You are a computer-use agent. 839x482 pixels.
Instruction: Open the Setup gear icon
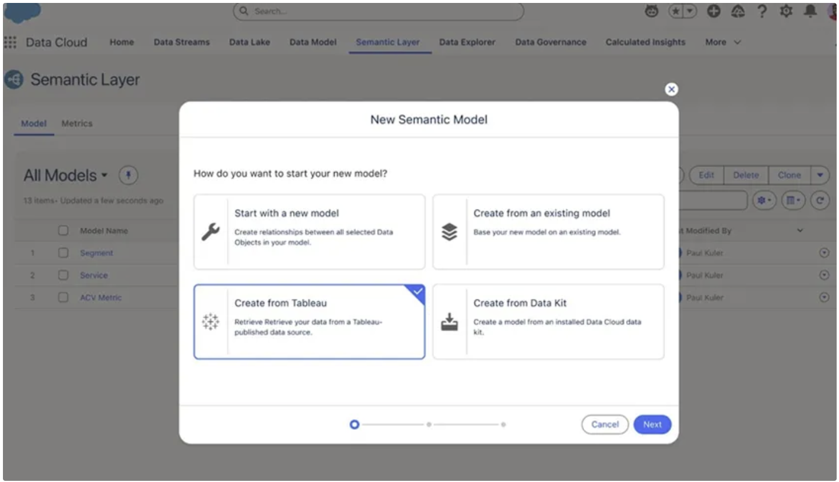pyautogui.click(x=786, y=11)
